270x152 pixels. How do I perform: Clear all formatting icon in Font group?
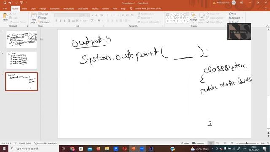[x=102, y=15]
